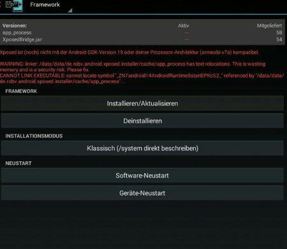
Task: Select the XposedBridge.jar version row
Action: coord(142,39)
